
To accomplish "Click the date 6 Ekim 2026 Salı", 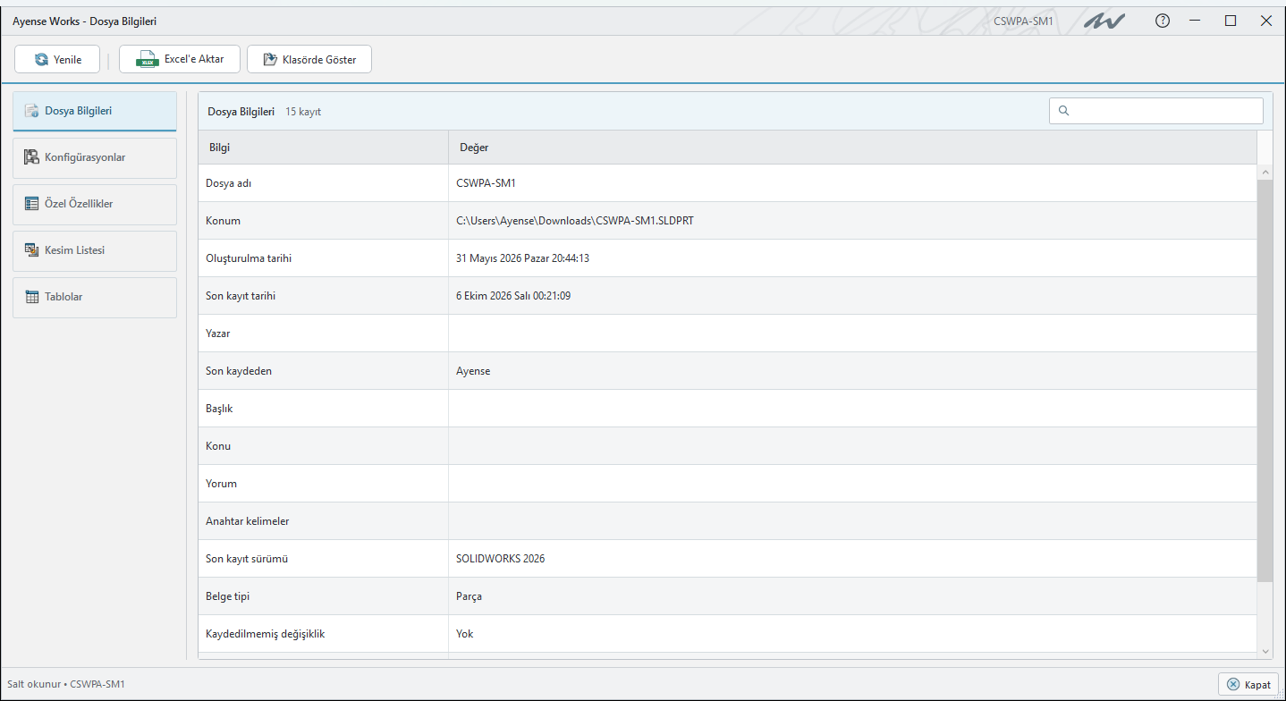I will tap(513, 296).
